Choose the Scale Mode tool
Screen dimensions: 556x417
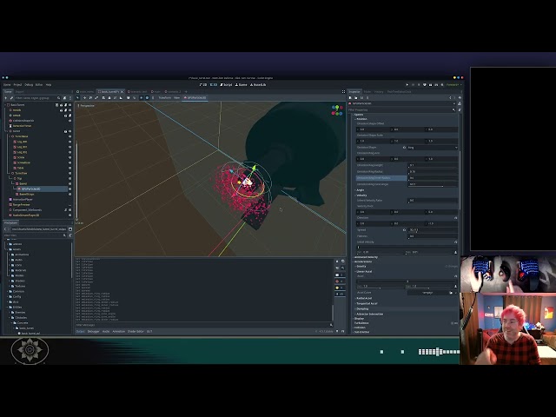(96, 97)
